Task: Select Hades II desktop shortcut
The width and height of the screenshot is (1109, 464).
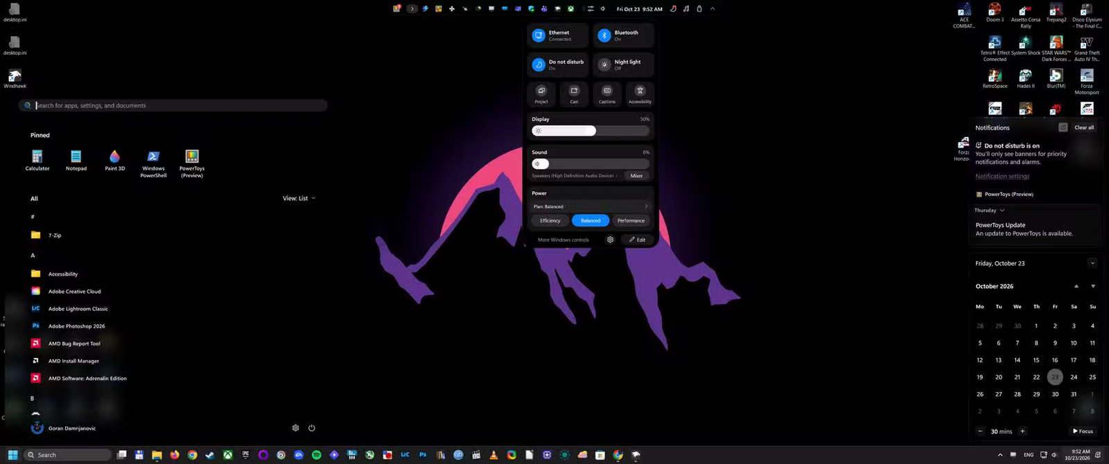Action: [x=1025, y=79]
